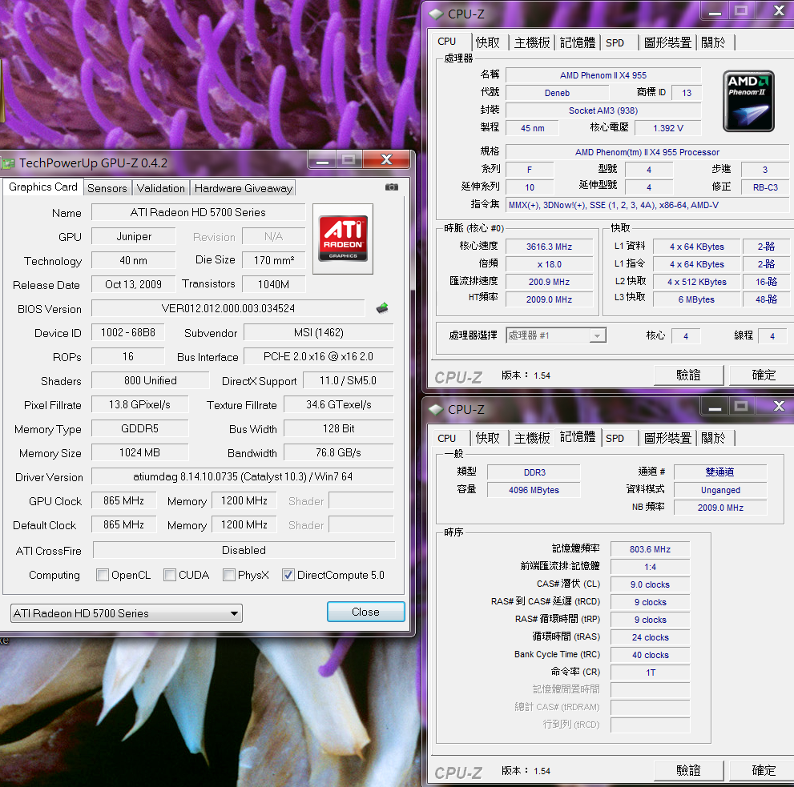794x787 pixels.
Task: Click the BIOS Version text field
Action: (228, 308)
